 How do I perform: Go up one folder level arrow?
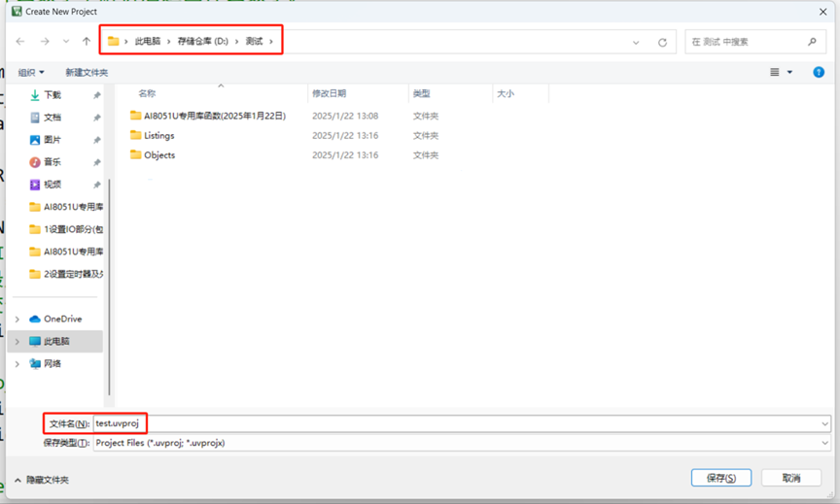pos(87,41)
